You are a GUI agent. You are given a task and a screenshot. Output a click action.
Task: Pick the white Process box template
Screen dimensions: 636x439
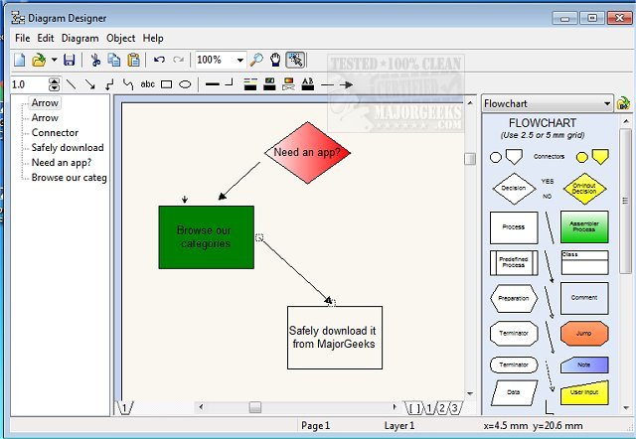(x=514, y=227)
